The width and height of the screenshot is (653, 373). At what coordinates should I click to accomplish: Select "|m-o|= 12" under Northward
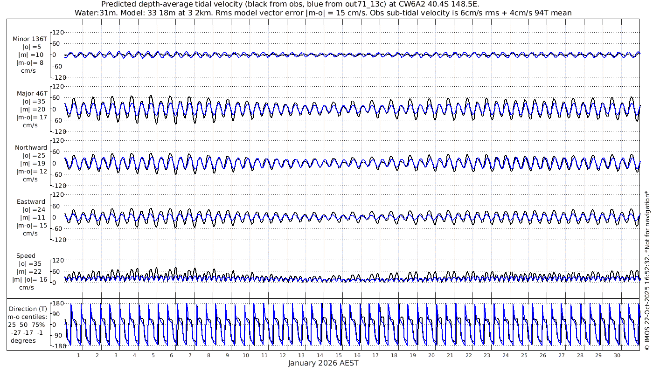32,172
